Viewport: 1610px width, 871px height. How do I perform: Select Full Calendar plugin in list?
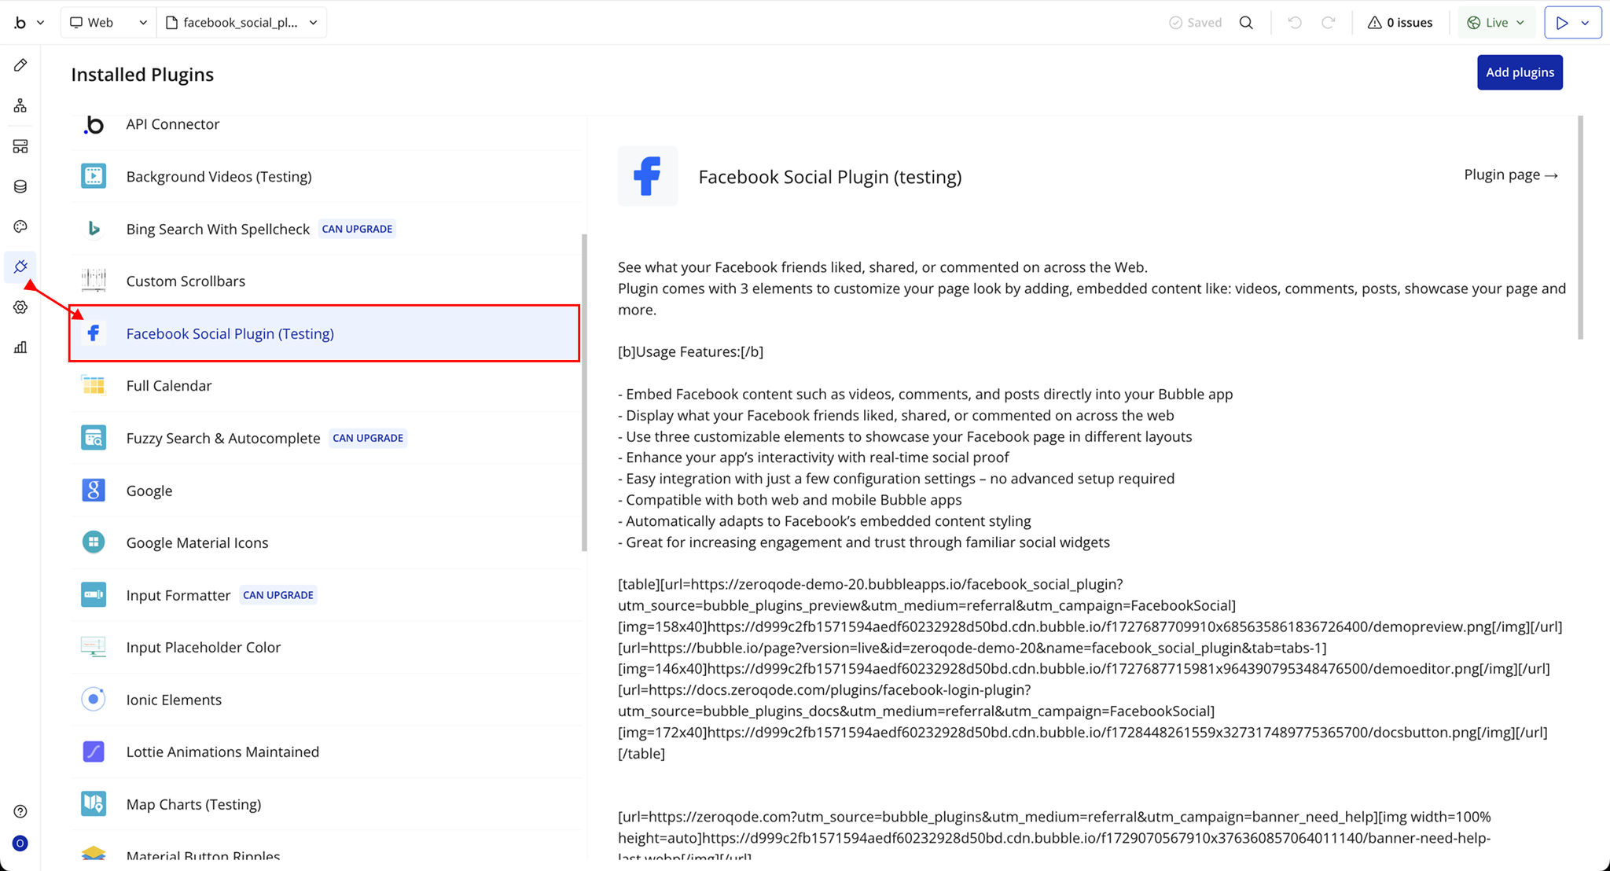169,386
